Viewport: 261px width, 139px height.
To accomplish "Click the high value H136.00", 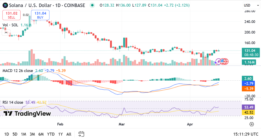I will coord(123,5).
